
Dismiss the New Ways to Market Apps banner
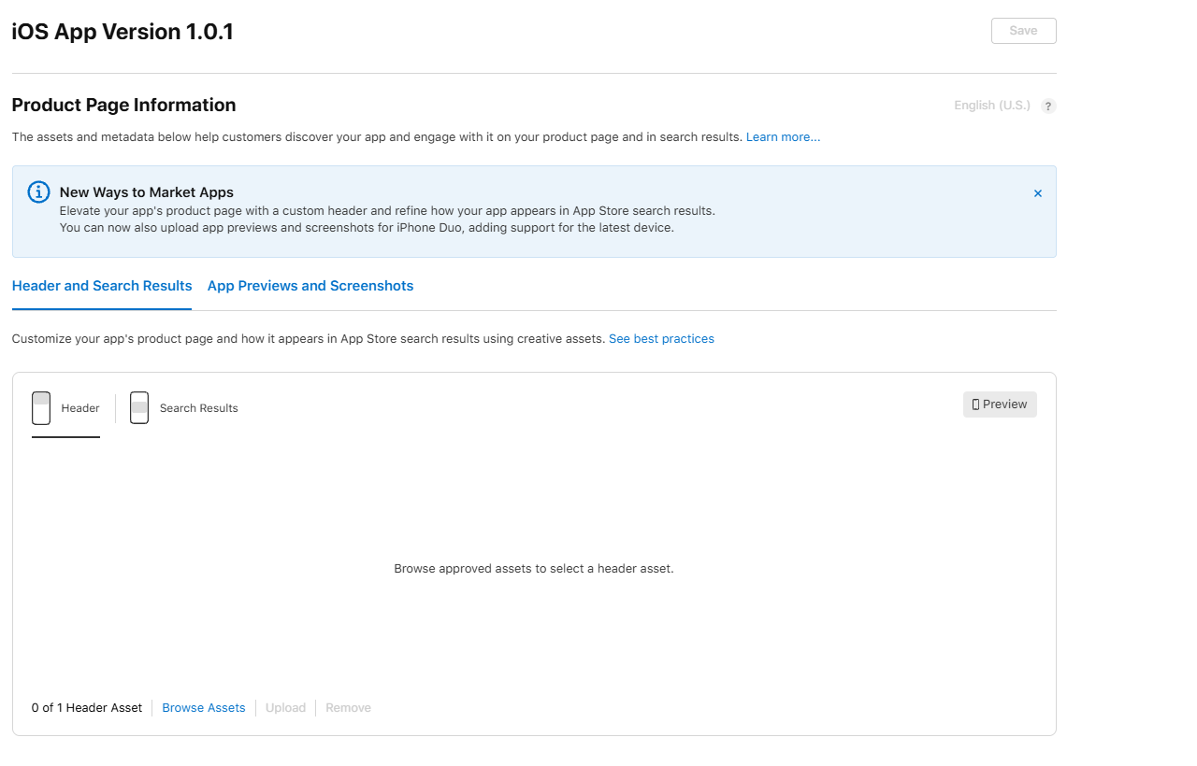[1038, 193]
